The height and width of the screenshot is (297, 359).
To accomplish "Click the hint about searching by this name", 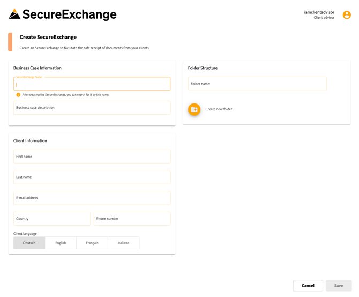I will (66, 95).
